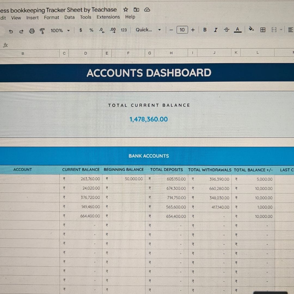Check the cloud document status icon
Screen dimensions: 294x294
click(147, 10)
